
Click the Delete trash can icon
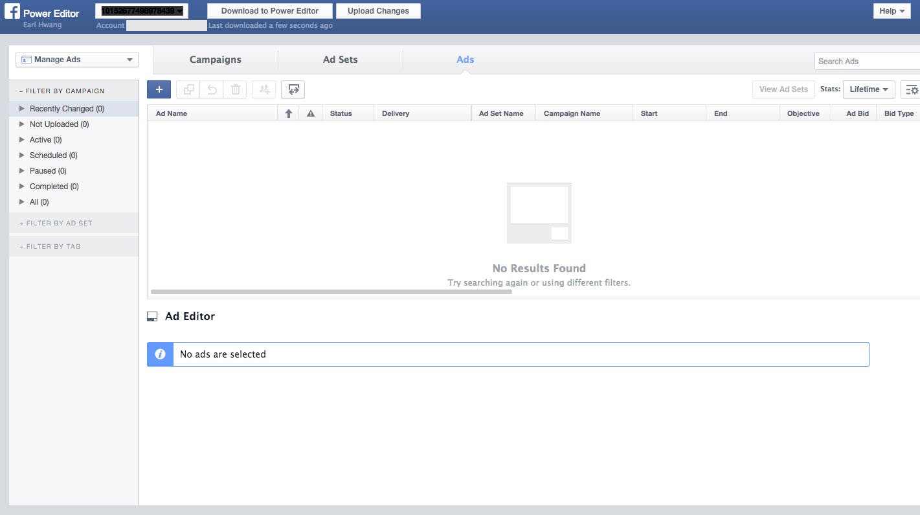click(x=235, y=89)
